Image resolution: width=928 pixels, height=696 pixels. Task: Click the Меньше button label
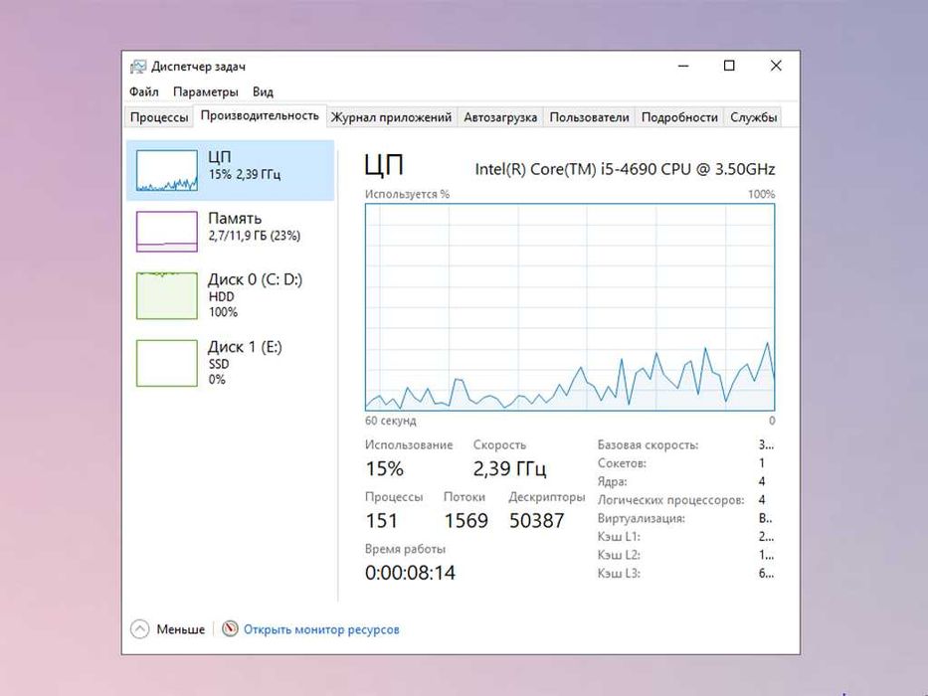click(x=180, y=629)
